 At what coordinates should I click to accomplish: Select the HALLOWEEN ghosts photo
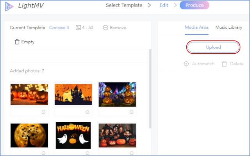[73, 135]
